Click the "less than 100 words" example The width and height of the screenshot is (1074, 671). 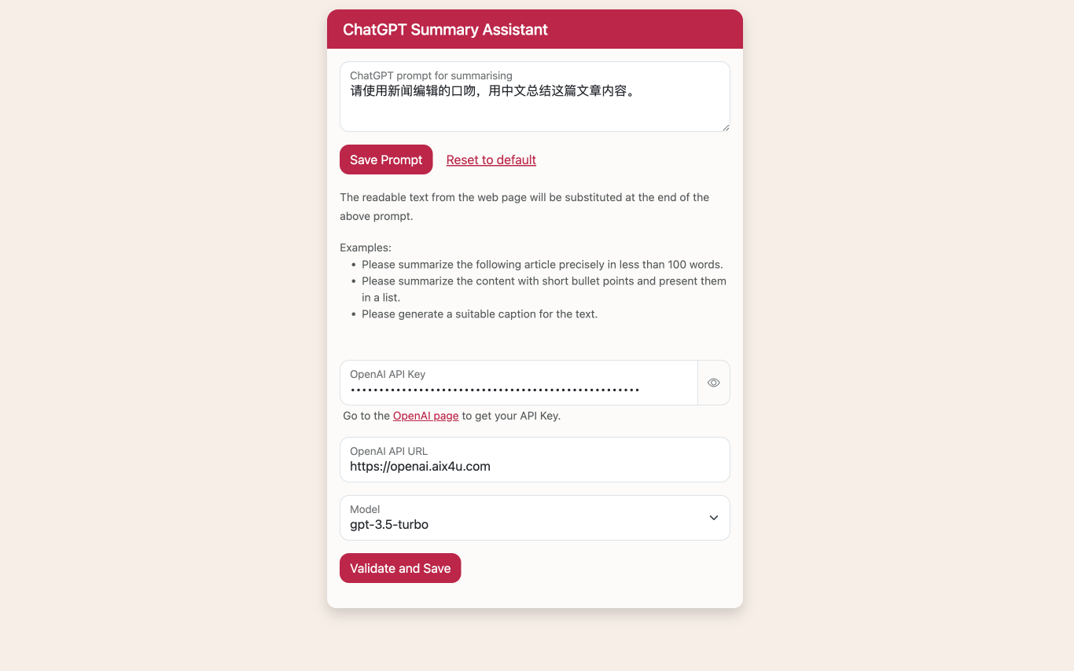[542, 265]
